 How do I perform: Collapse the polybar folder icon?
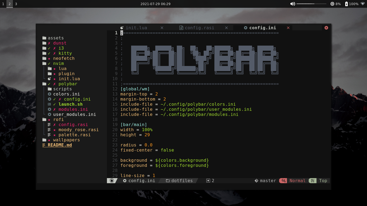tap(44, 84)
